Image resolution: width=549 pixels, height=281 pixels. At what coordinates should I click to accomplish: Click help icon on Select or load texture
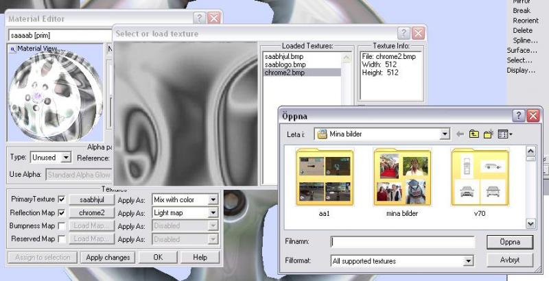(x=404, y=33)
